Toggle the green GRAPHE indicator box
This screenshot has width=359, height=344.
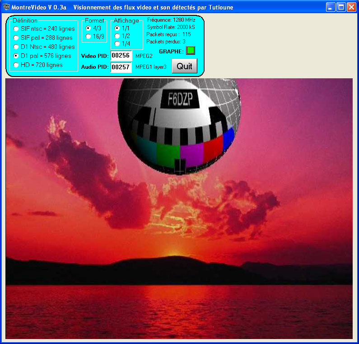(x=191, y=51)
